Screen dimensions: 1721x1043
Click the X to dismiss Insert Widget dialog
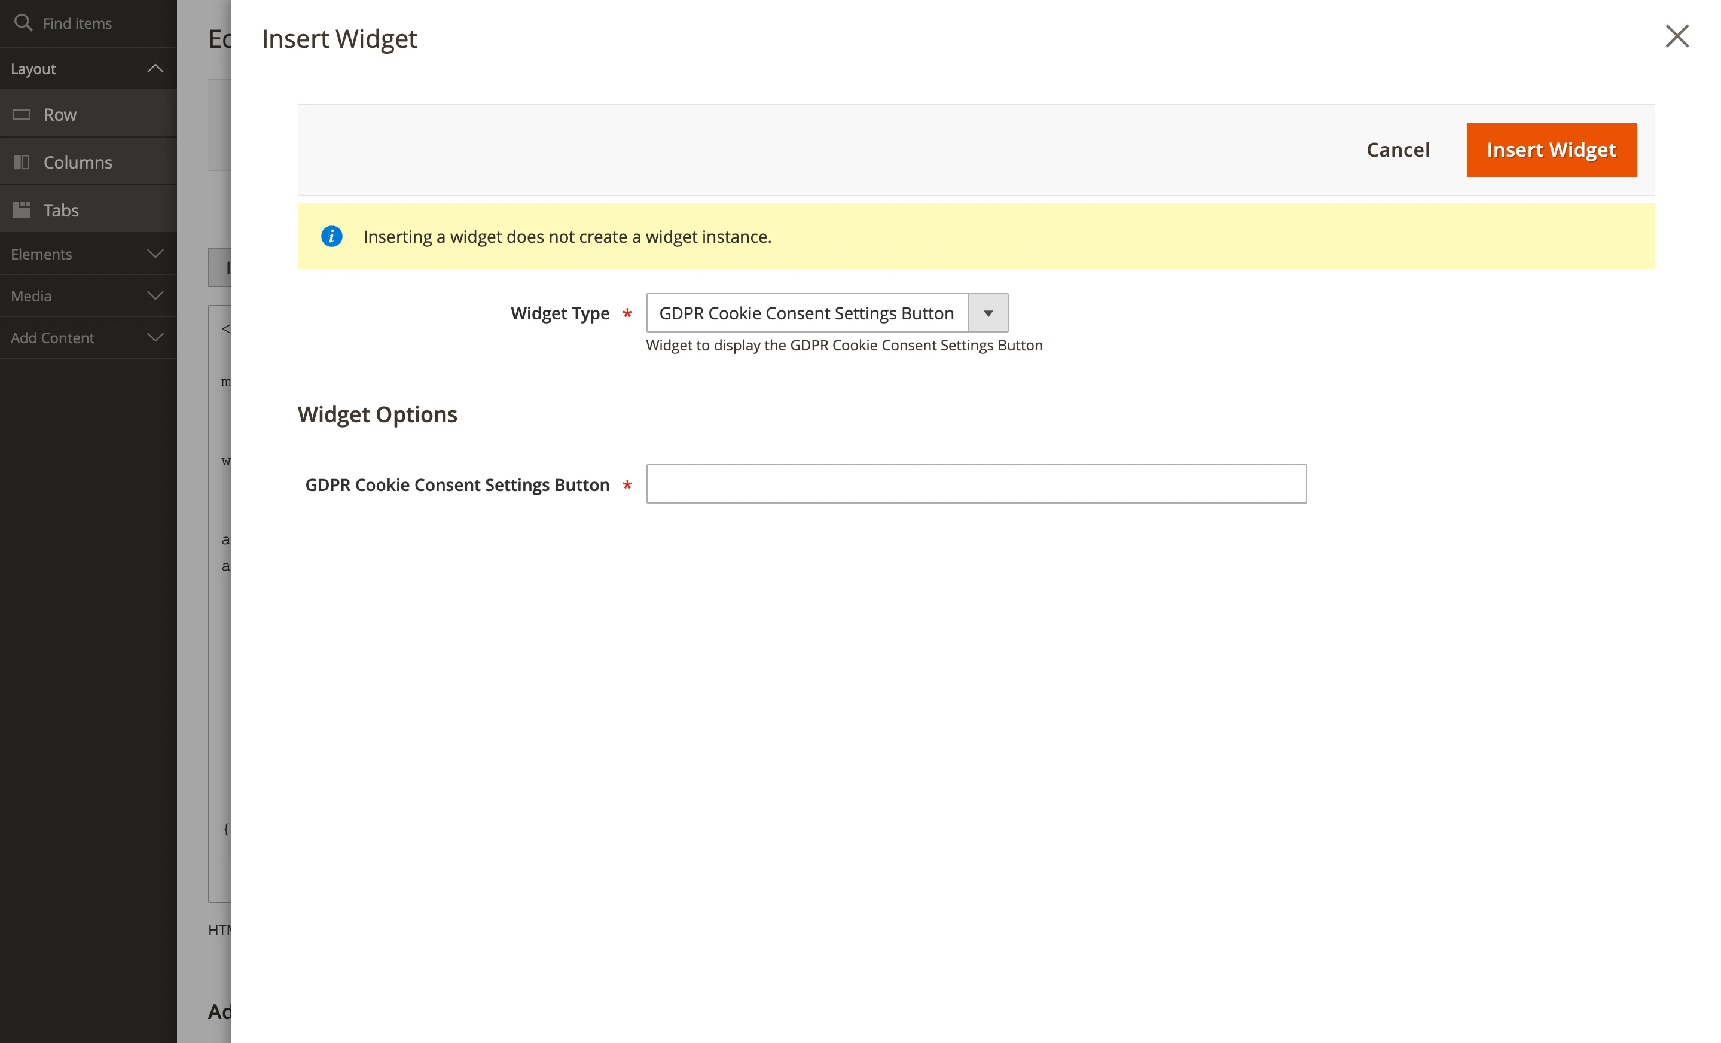click(1677, 37)
